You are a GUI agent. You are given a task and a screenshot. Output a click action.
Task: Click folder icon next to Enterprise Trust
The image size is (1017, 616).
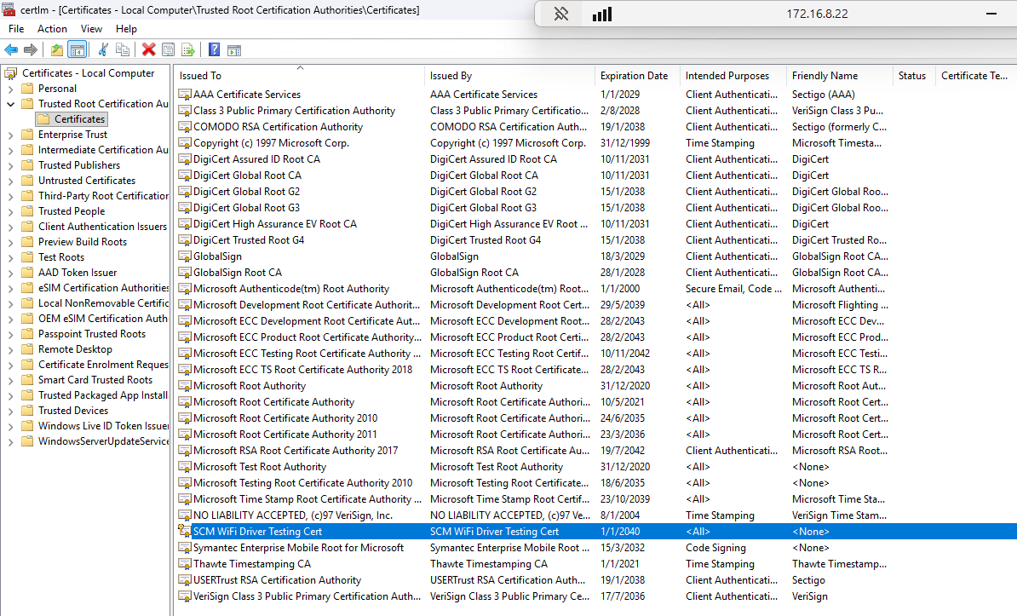tap(27, 135)
